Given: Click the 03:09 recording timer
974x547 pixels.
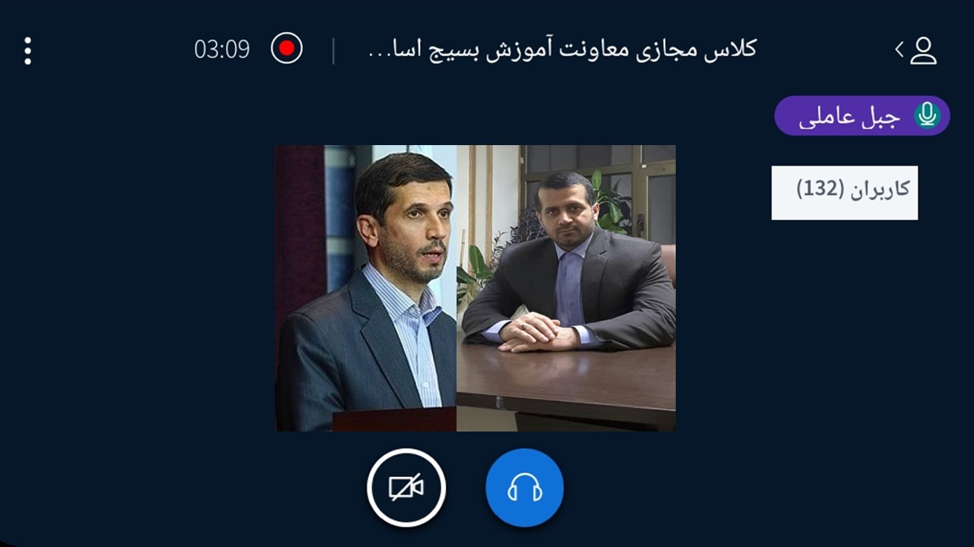Looking at the screenshot, I should pos(222,49).
